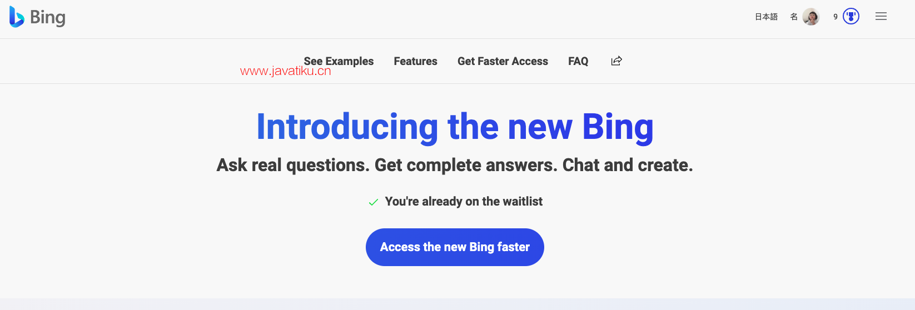Click the pale blue band at page bottom

(x=457, y=304)
